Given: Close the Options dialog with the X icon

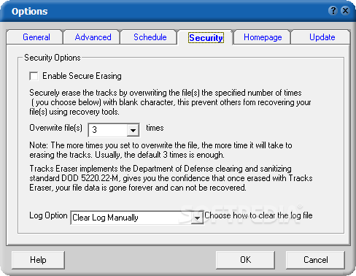Looking at the screenshot, I should [x=345, y=11].
